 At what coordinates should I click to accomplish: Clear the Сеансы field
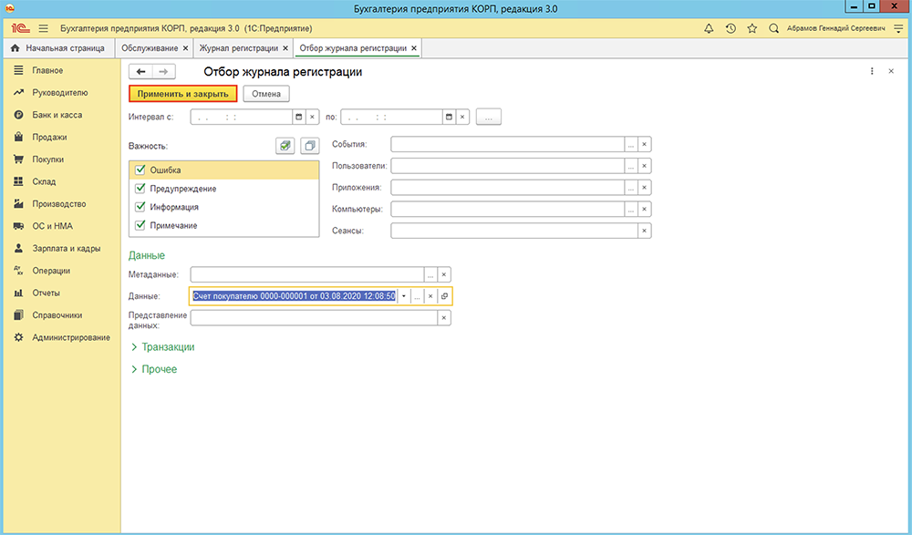pos(645,231)
